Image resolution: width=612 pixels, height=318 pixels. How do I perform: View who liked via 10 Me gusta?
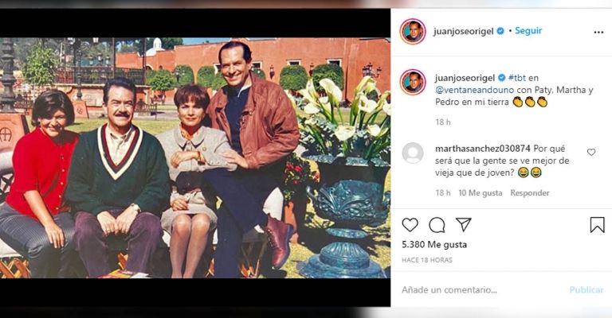[481, 192]
